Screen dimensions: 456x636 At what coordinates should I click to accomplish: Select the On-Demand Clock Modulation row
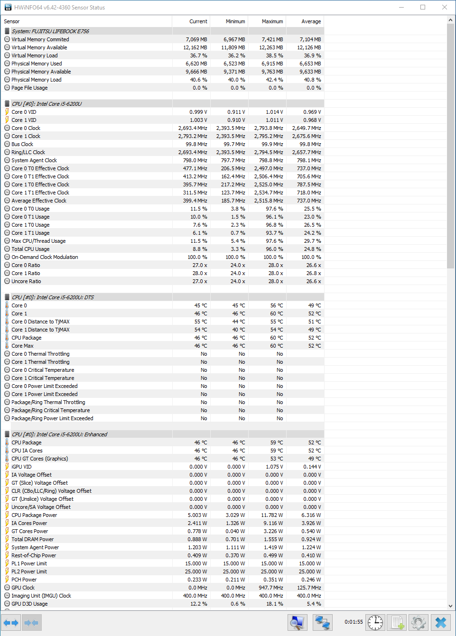coord(162,257)
